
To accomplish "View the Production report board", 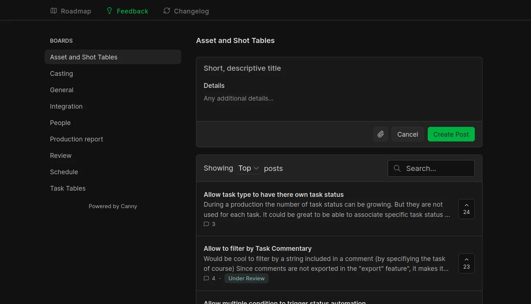I will click(x=113, y=139).
